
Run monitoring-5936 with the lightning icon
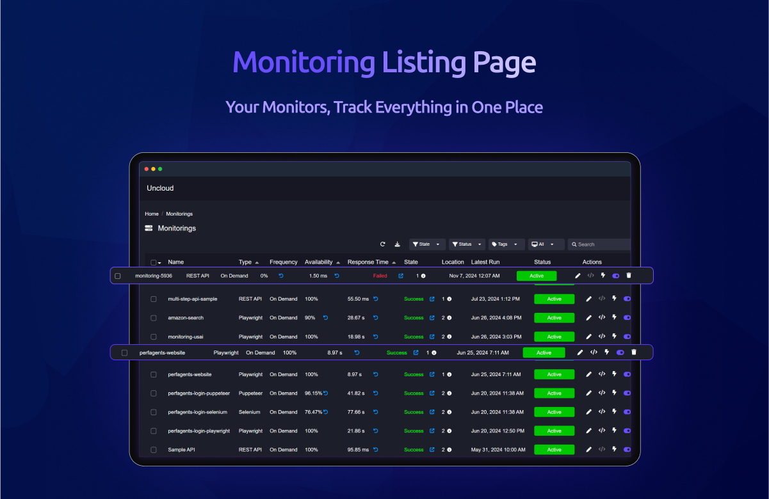[x=603, y=276]
